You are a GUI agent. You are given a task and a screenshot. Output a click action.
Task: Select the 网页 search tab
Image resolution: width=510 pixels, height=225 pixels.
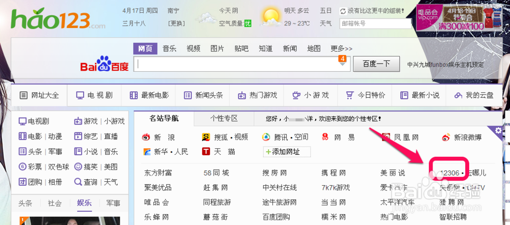point(145,49)
